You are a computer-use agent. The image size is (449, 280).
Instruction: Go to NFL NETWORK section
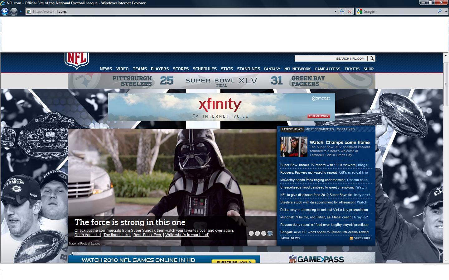[x=297, y=69]
